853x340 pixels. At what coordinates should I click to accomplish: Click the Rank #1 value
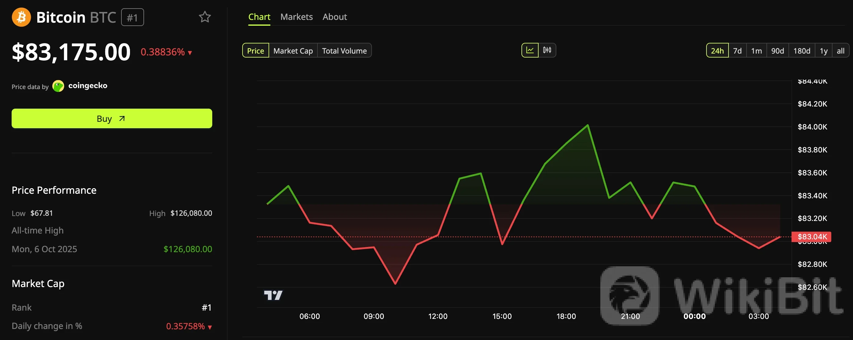click(x=207, y=308)
